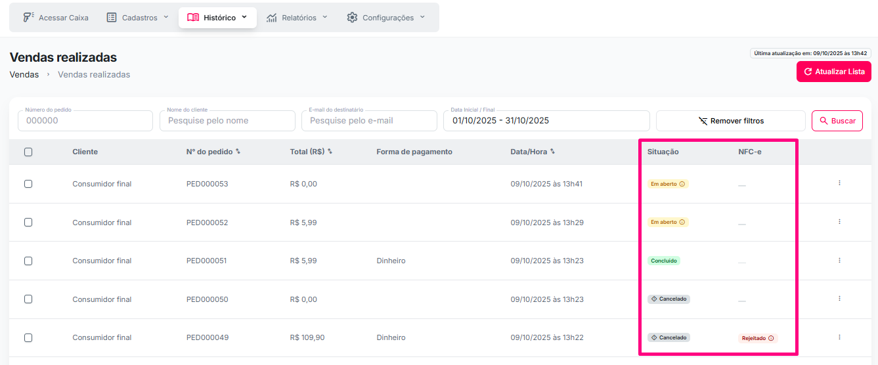Open actions menu for order PED000049

(839, 337)
